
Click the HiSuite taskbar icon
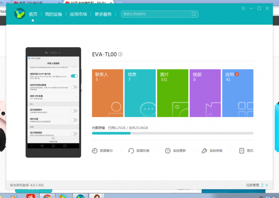(80, 196)
